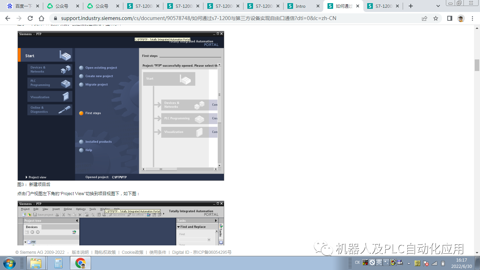Open the 版本说明 footer link

(x=80, y=252)
